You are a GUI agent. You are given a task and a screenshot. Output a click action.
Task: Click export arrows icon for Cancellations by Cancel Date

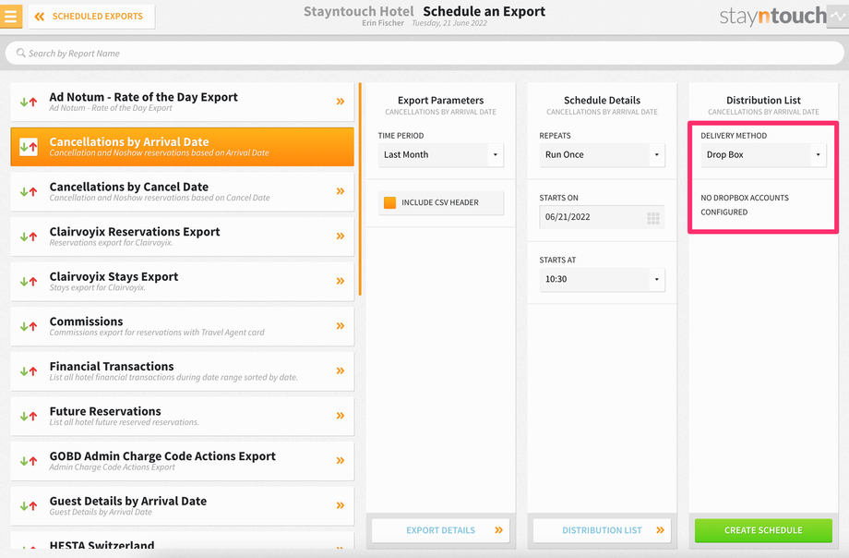[x=29, y=191]
